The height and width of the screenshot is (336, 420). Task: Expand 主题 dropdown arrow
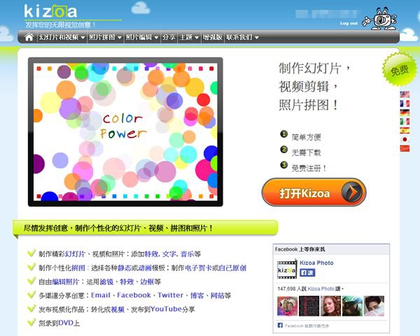click(x=197, y=38)
